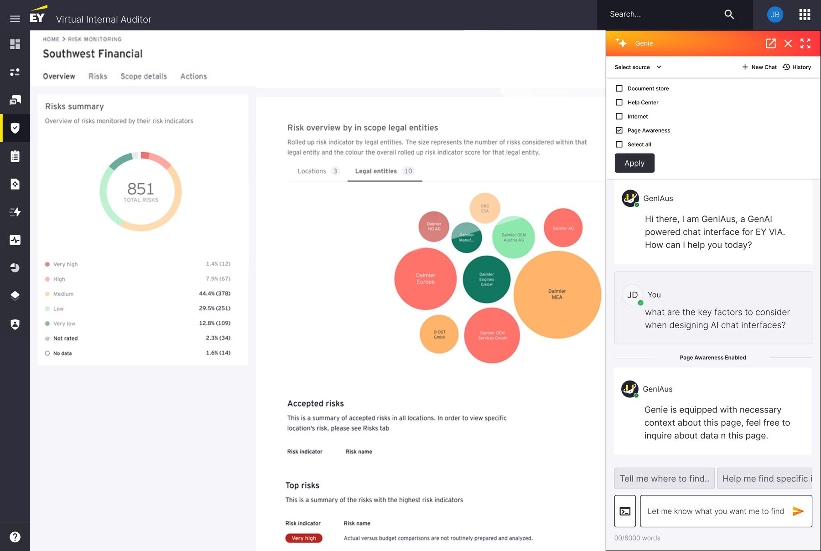Open chat History
Image resolution: width=821 pixels, height=551 pixels.
click(797, 67)
